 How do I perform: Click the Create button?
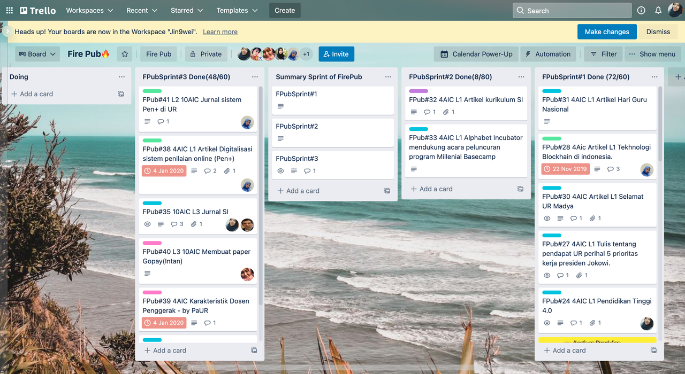pyautogui.click(x=285, y=10)
